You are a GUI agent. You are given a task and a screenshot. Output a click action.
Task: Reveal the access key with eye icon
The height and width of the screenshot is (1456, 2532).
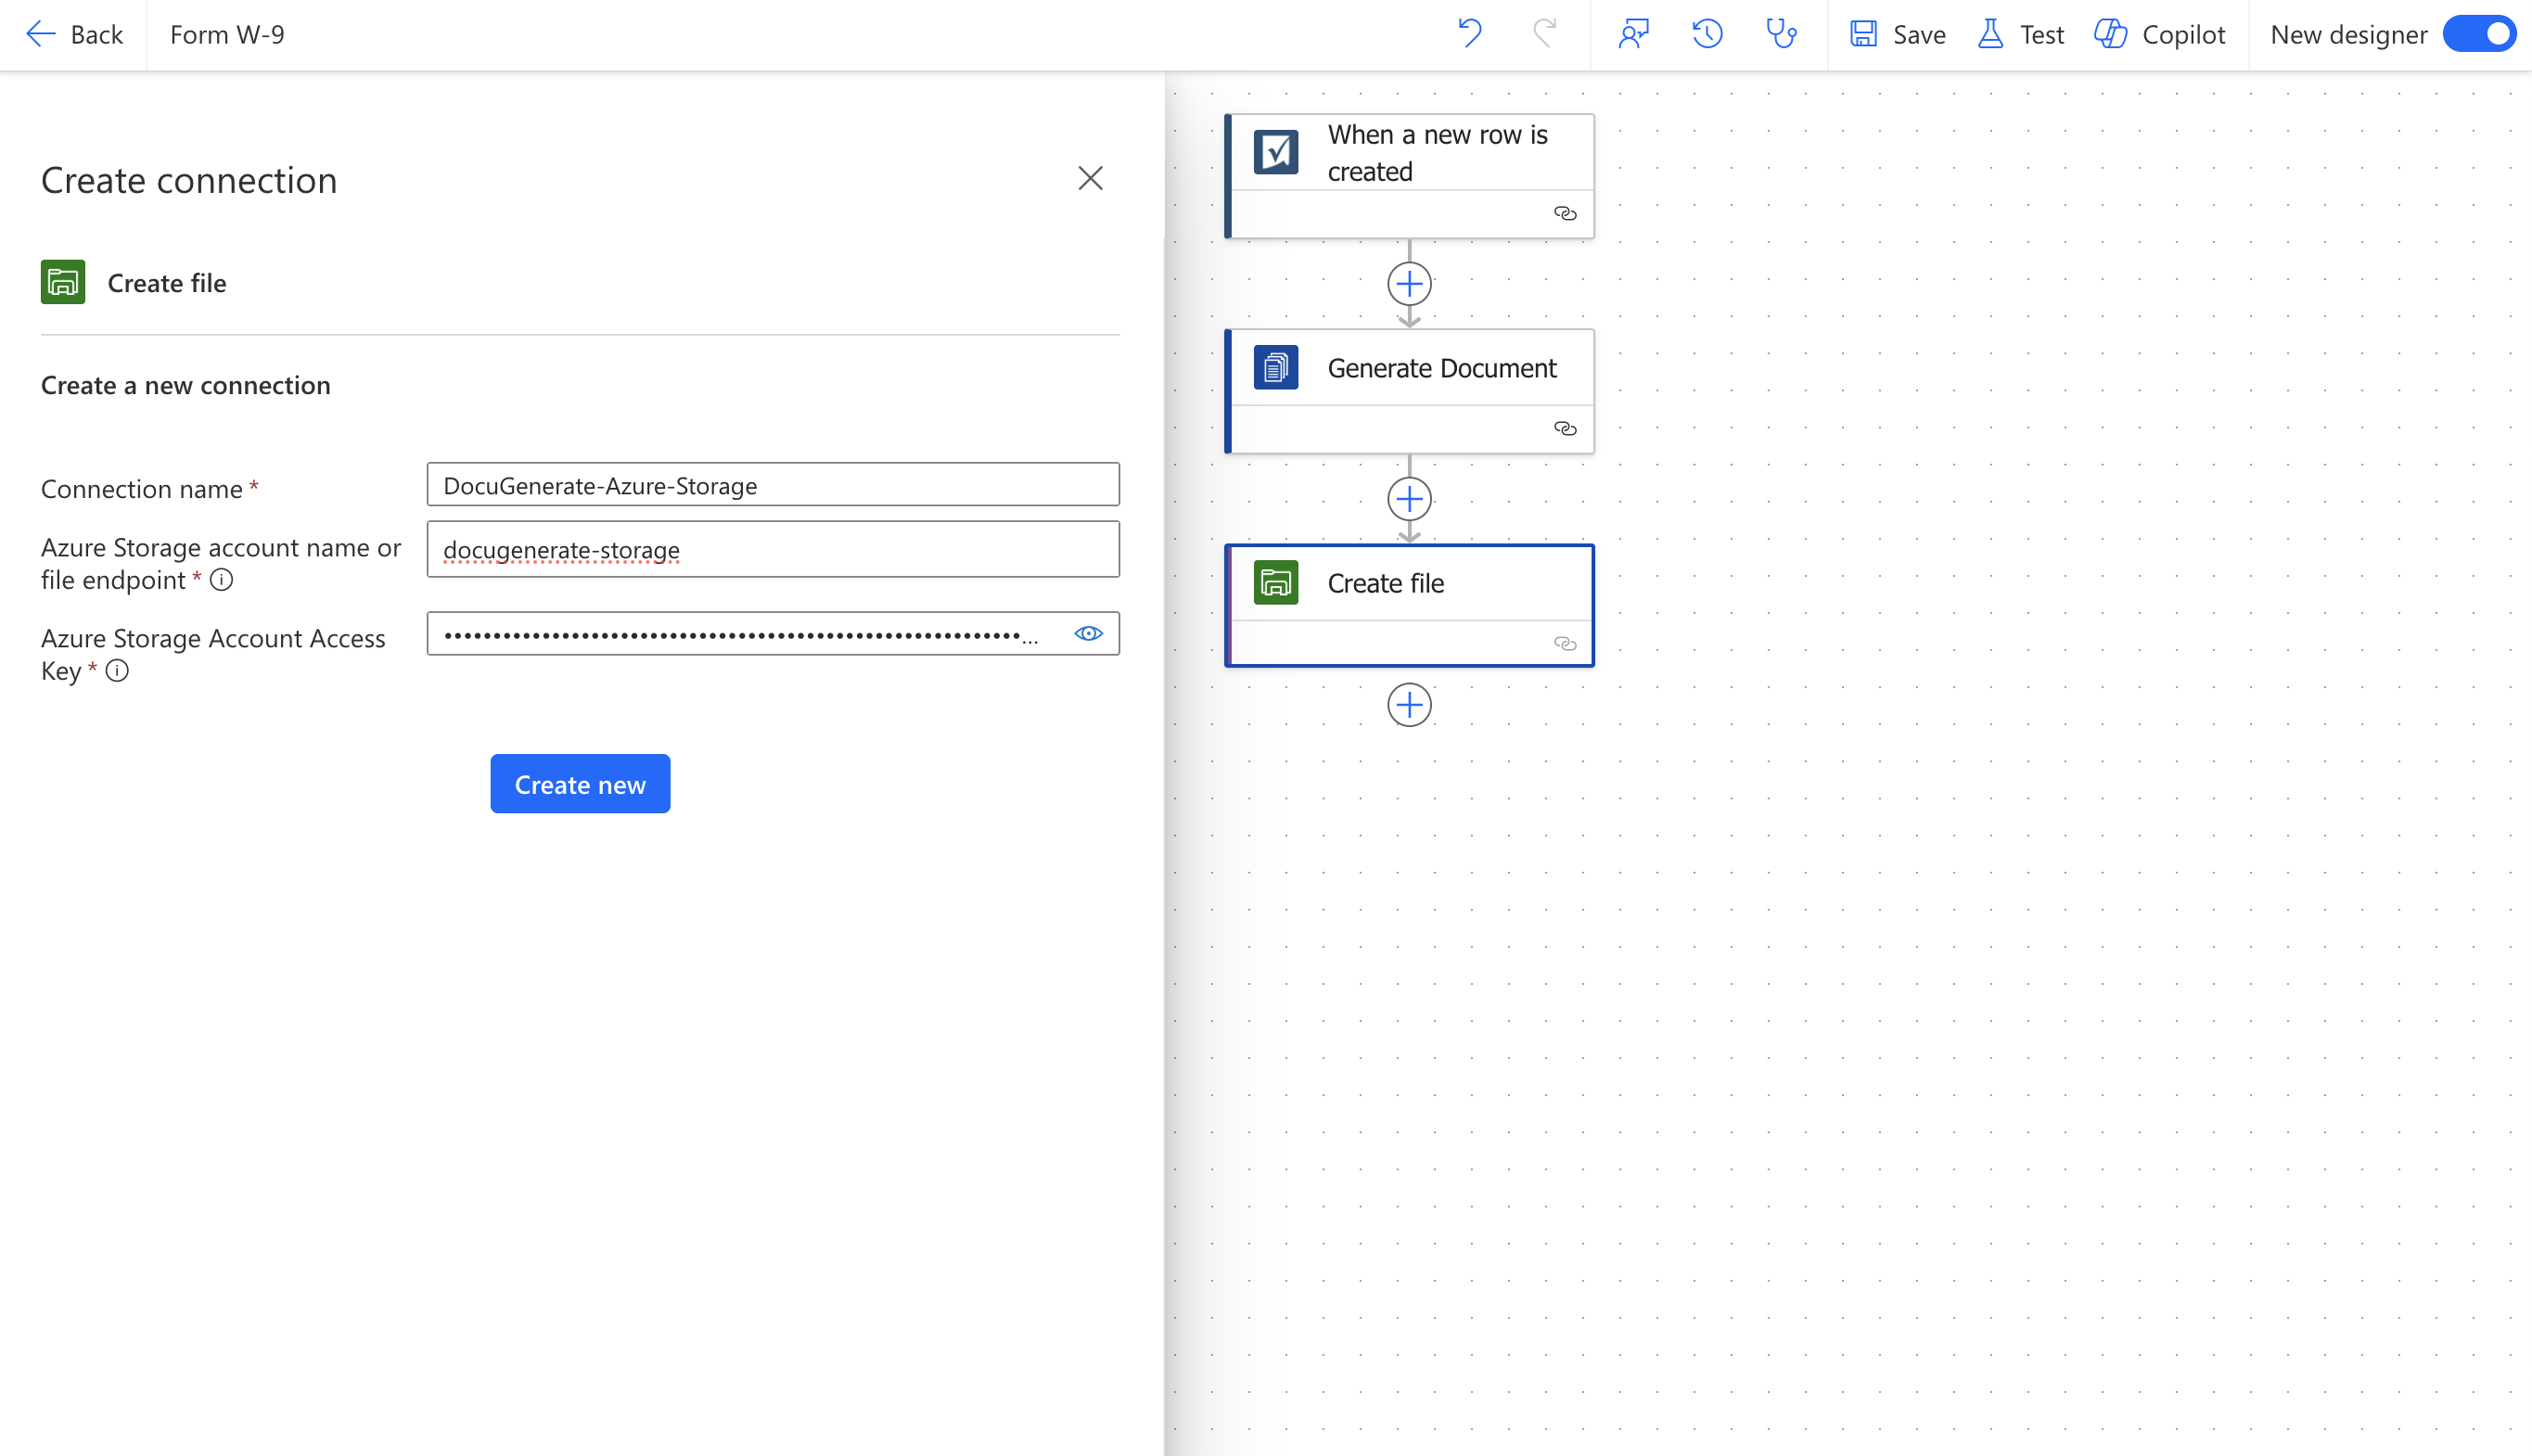[1088, 633]
